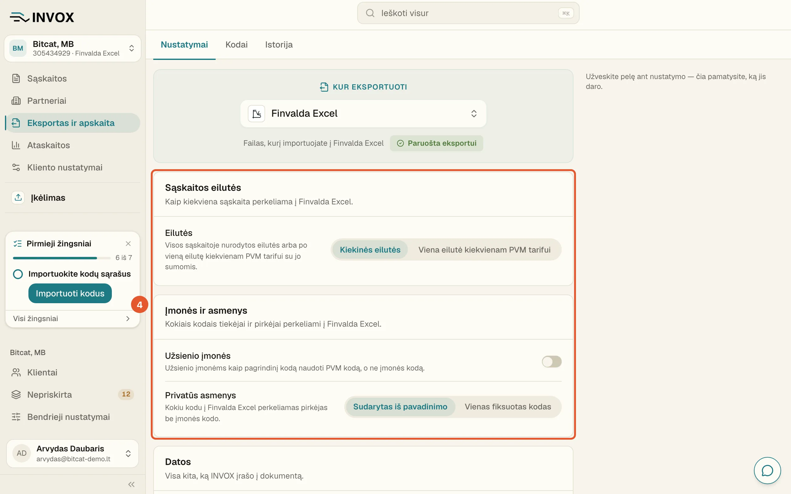
Task: Click the BM company avatar
Action: click(18, 48)
